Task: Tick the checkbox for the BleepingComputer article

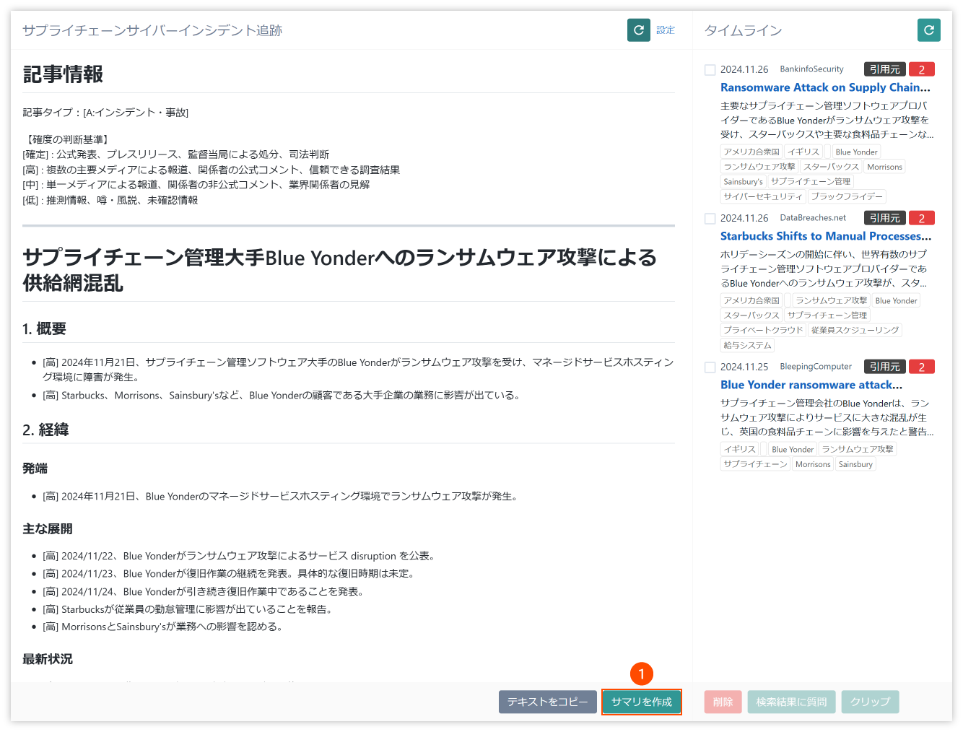Action: 710,367
